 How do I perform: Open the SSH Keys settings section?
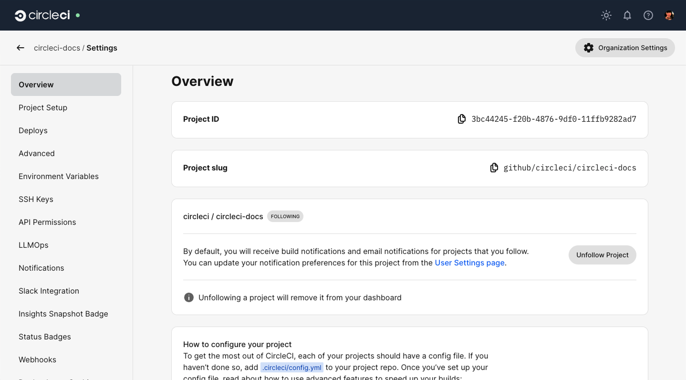(x=36, y=199)
